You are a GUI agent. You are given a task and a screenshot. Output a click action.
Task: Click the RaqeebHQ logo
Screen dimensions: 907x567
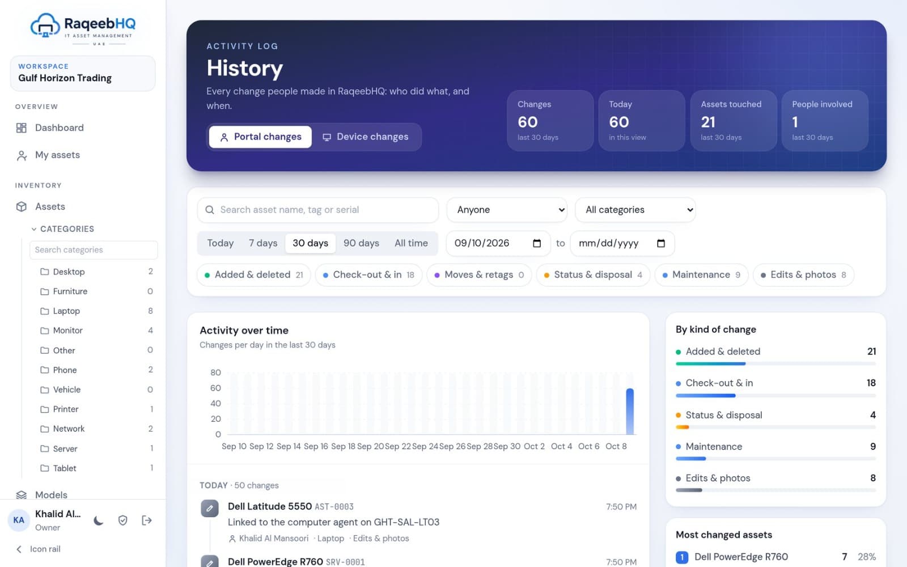83,28
